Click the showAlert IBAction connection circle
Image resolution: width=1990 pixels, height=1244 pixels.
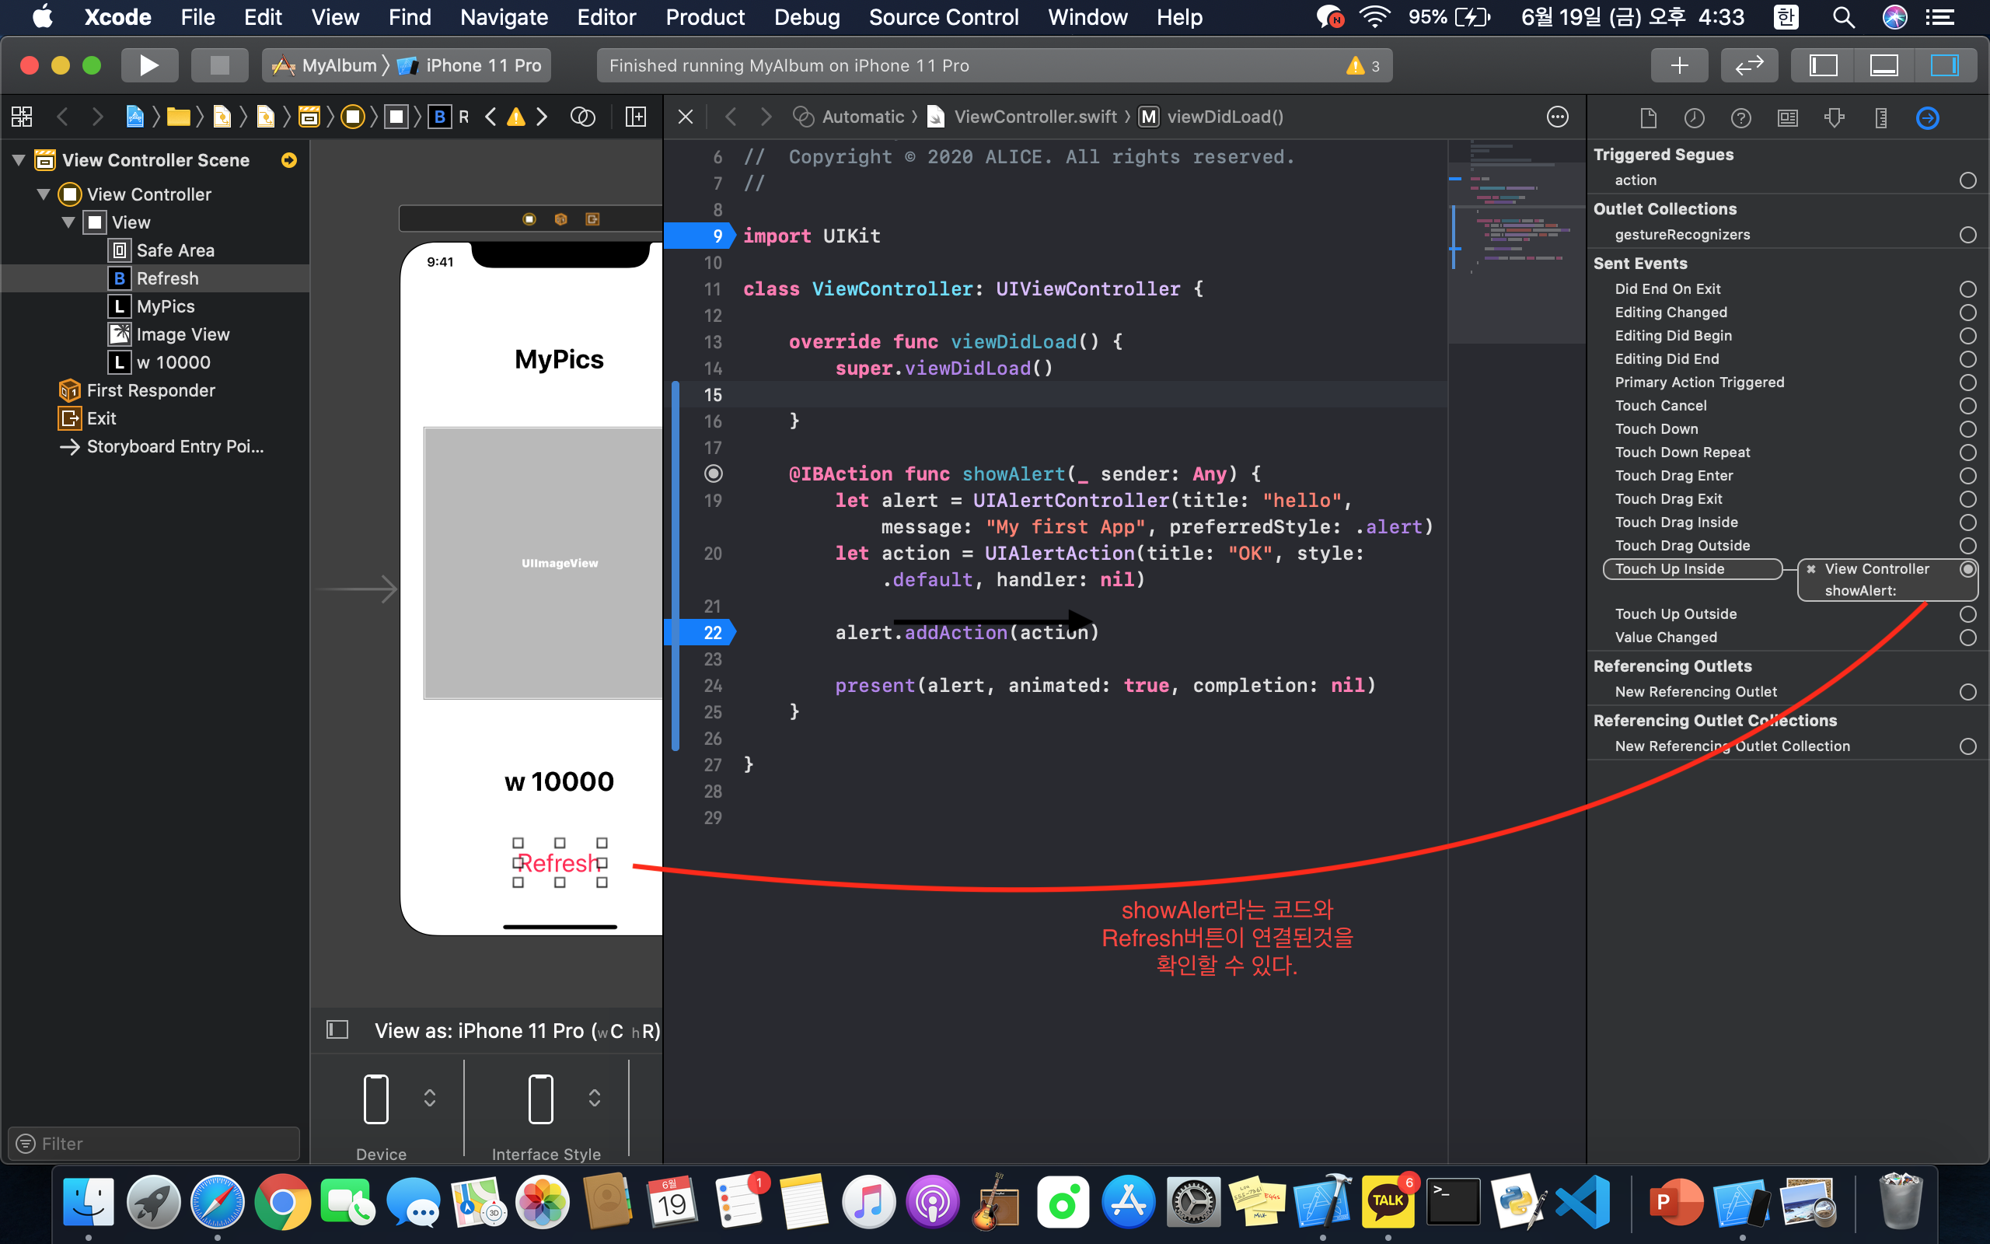tap(713, 474)
